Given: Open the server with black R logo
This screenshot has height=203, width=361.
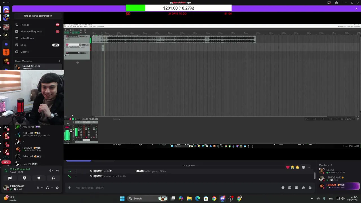Looking at the screenshot, I should tap(6, 35).
